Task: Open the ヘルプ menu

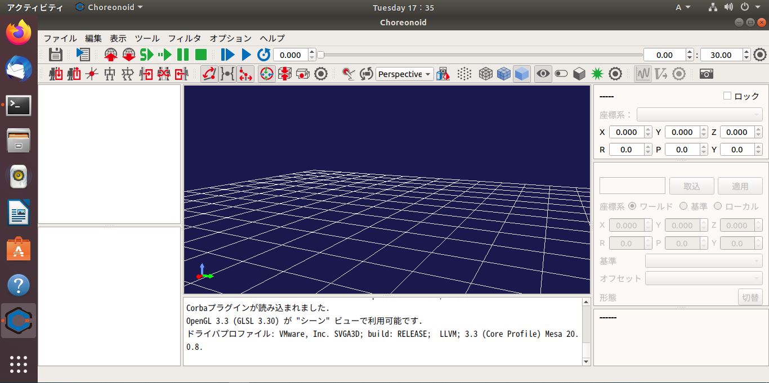Action: pyautogui.click(x=272, y=38)
